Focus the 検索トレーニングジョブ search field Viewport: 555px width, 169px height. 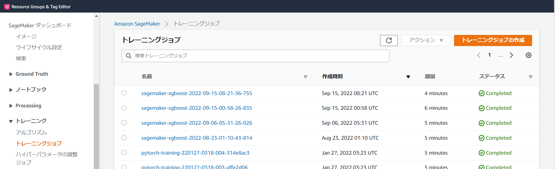point(255,56)
